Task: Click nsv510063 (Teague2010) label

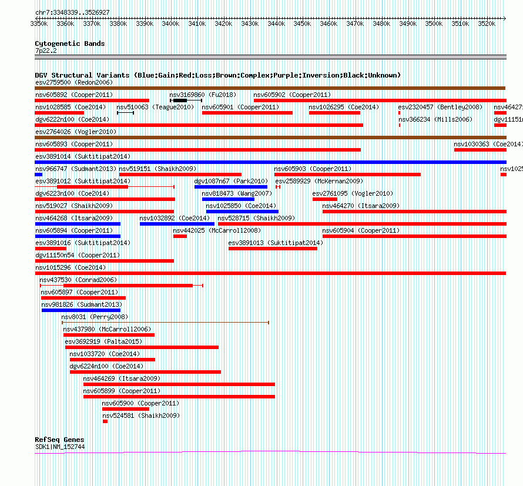Action: (x=155, y=107)
